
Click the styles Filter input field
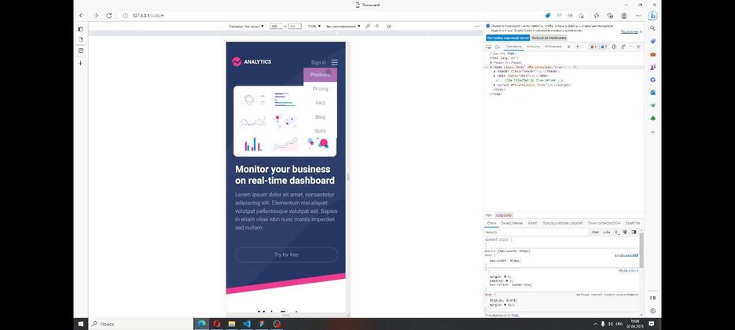[536, 232]
